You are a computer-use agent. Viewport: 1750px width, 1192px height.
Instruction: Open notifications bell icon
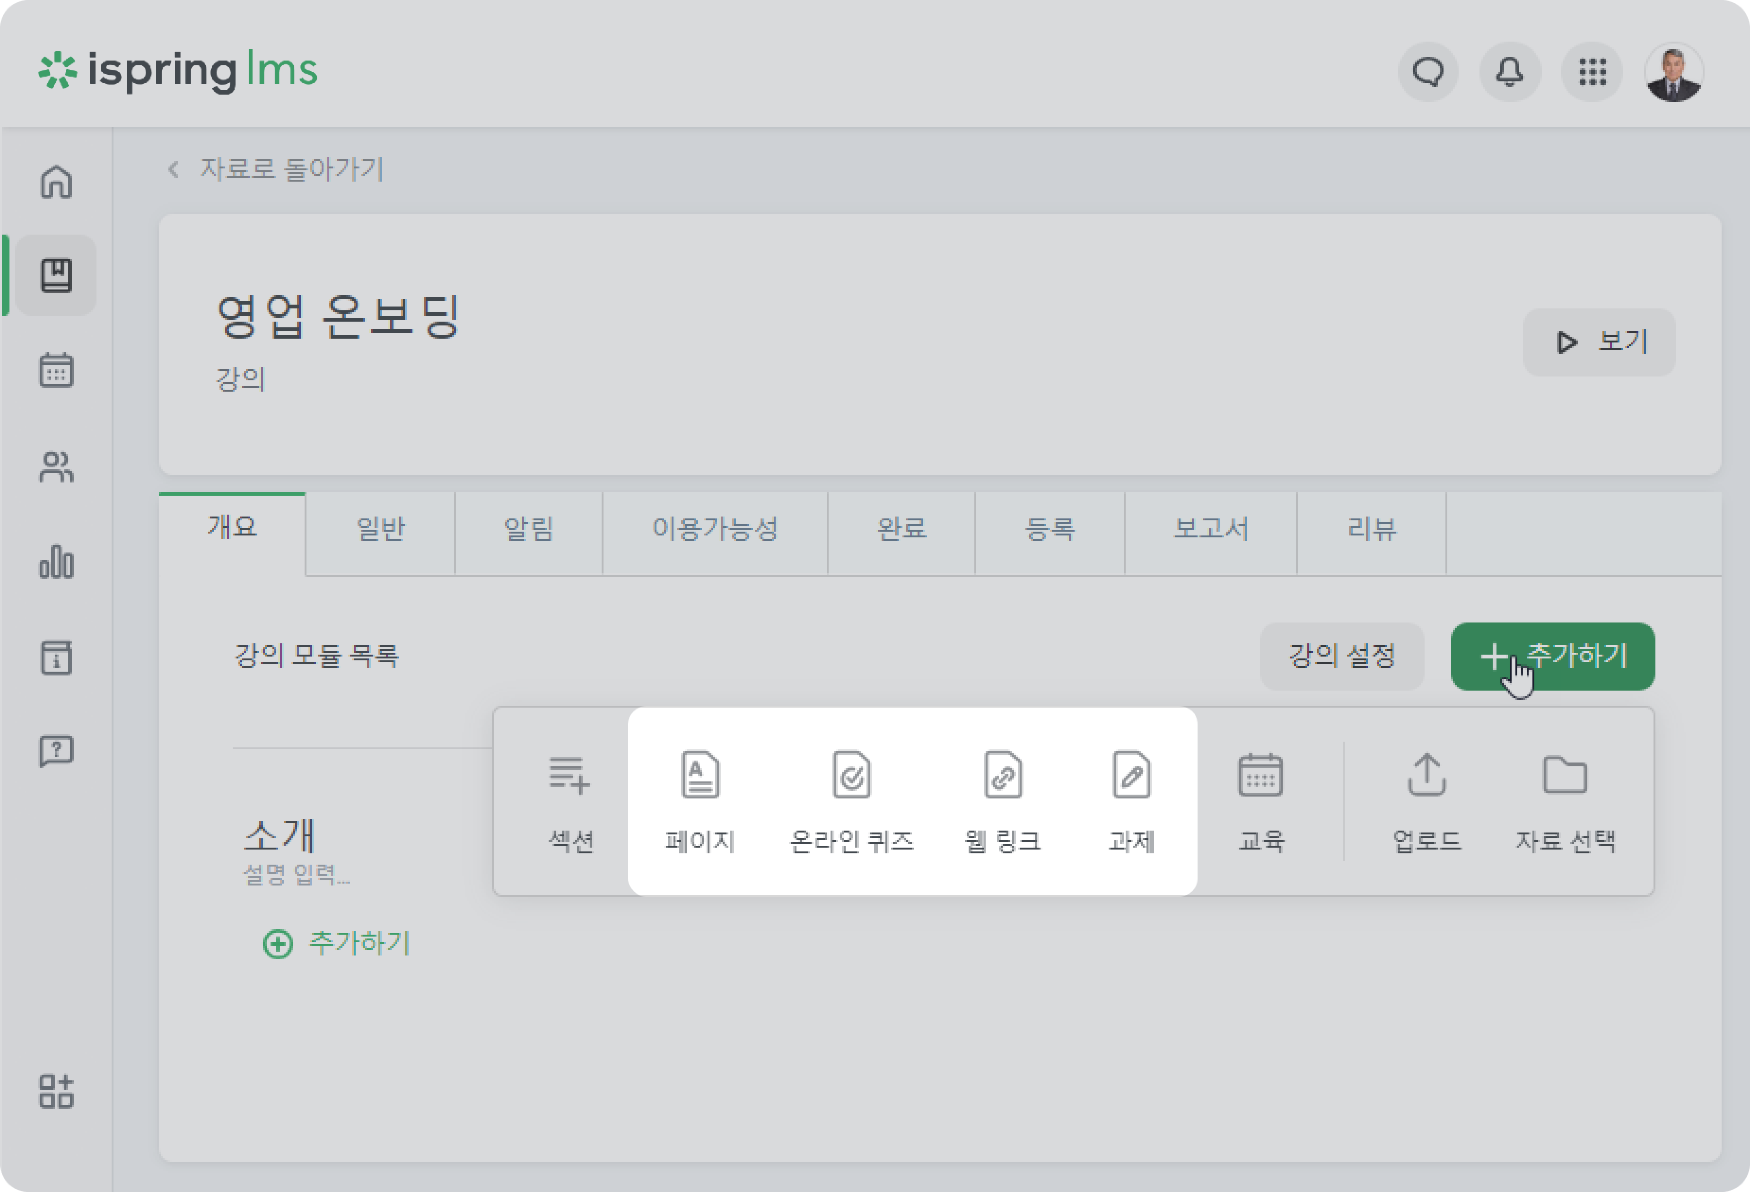1509,72
